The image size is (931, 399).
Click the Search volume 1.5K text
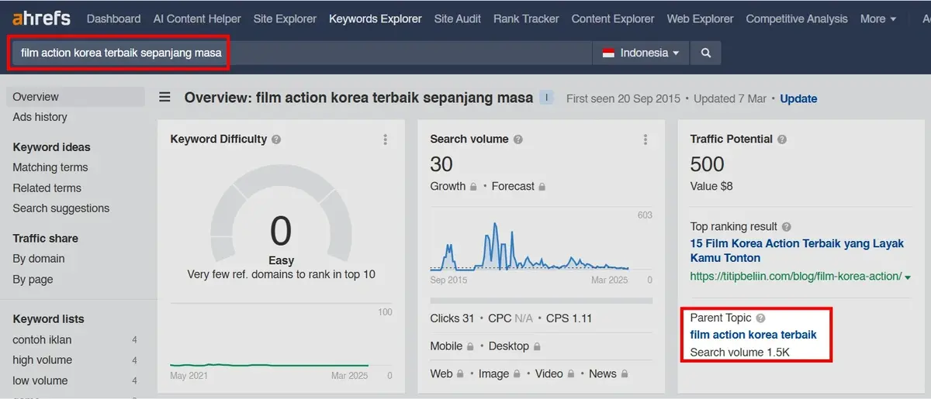point(740,353)
